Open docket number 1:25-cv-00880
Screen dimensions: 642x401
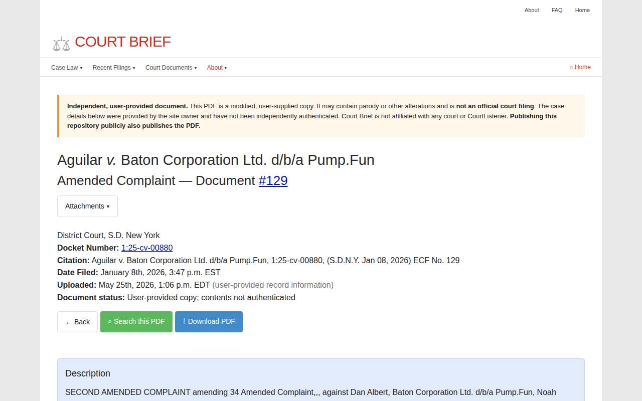(x=147, y=248)
